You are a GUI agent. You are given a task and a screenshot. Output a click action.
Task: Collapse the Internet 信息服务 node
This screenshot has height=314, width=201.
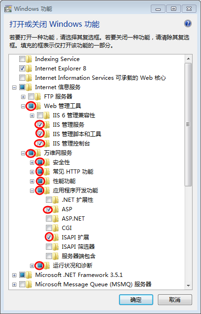tap(14, 87)
